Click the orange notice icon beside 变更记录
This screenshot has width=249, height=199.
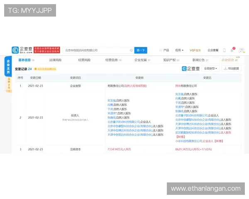tap(36, 69)
